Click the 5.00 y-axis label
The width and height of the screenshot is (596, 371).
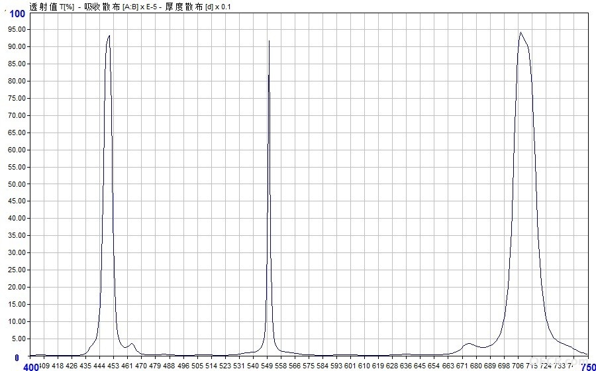coord(19,339)
